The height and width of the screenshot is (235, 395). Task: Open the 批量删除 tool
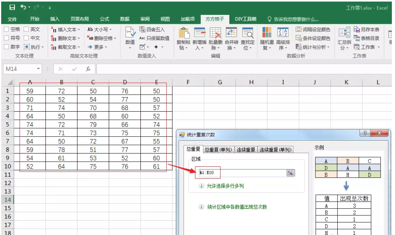pos(215,34)
